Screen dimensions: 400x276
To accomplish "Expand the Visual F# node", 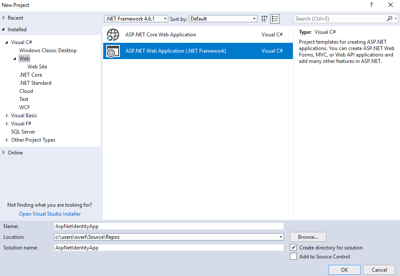I will click(x=7, y=124).
